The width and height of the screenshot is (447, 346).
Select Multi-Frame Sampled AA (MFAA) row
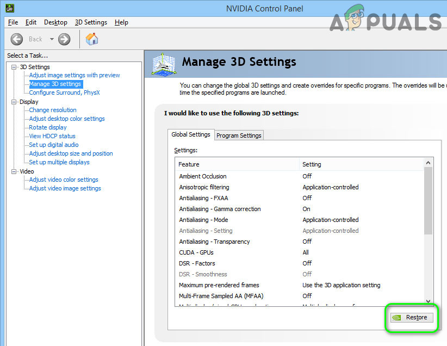[299, 296]
